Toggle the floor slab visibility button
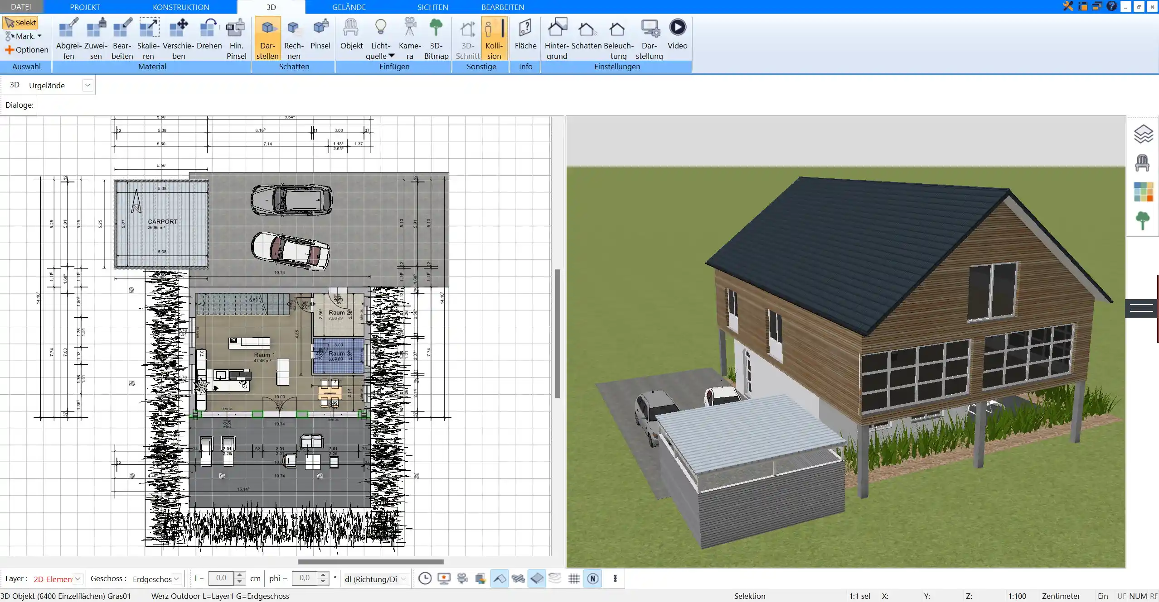Screen dimensions: 1159x602 pyautogui.click(x=537, y=578)
